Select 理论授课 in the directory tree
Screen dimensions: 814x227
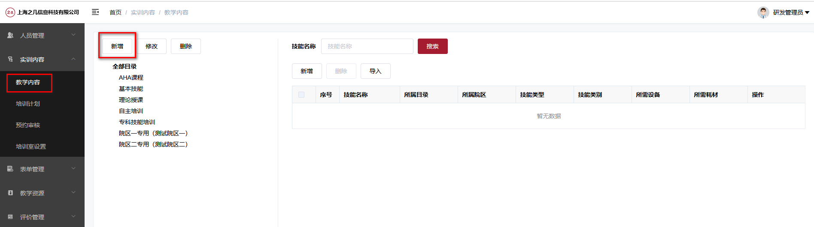pyautogui.click(x=131, y=100)
